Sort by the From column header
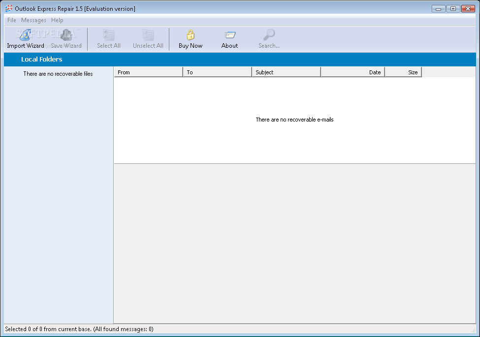The width and height of the screenshot is (480, 337). tap(149, 72)
